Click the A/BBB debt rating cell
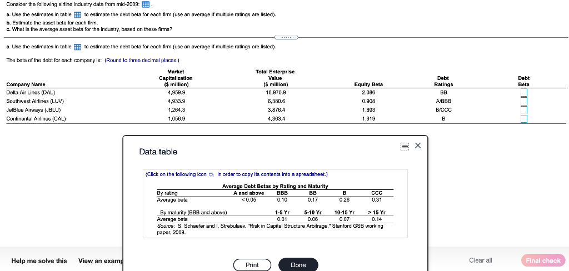The width and height of the screenshot is (569, 271). tap(443, 101)
